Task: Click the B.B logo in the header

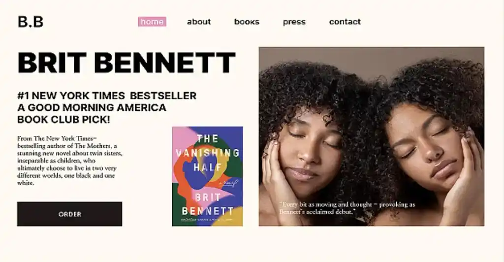Action: pyautogui.click(x=30, y=22)
